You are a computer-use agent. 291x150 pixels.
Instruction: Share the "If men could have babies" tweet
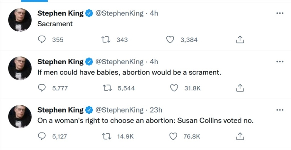coord(240,88)
